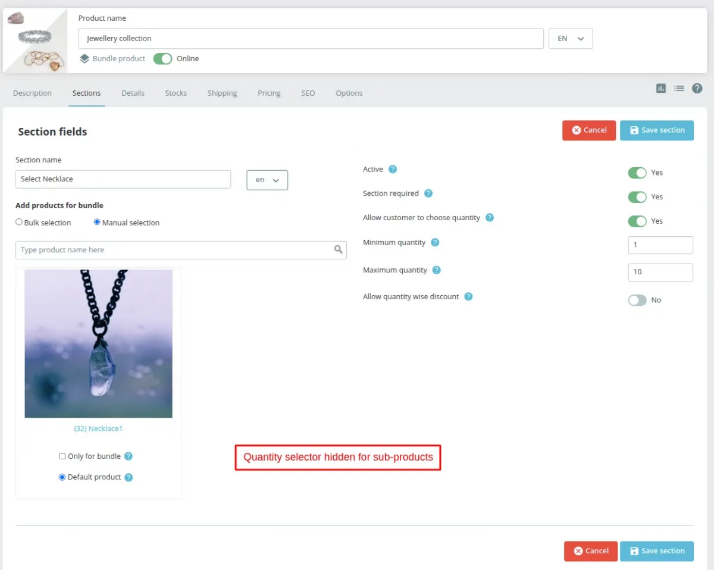Image resolution: width=714 pixels, height=570 pixels.
Task: Open the help question mark in tab bar
Action: [697, 88]
